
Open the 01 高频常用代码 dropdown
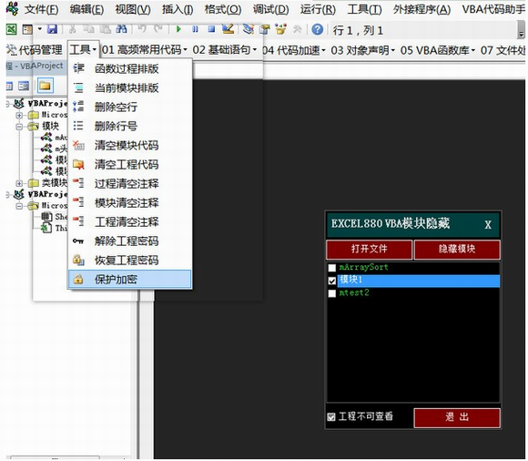(145, 50)
